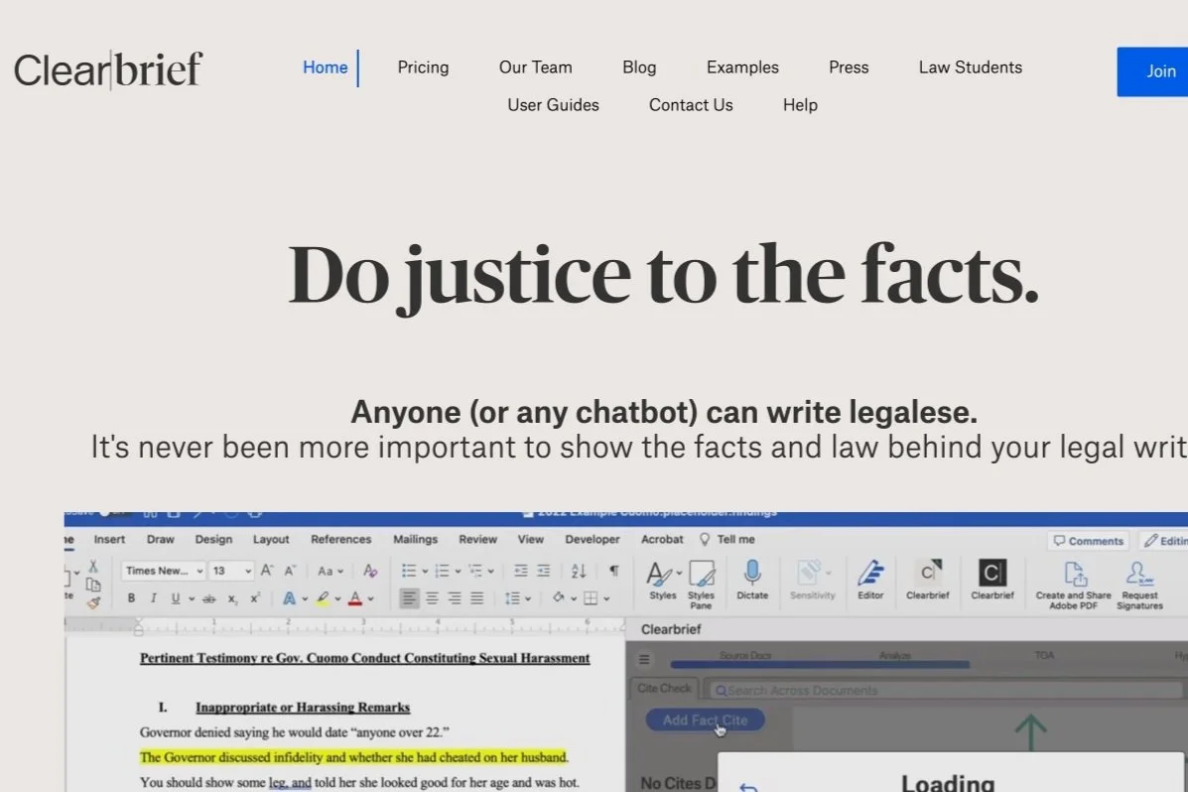The image size is (1188, 792).
Task: Click the decrease indent icon
Action: pos(520,571)
